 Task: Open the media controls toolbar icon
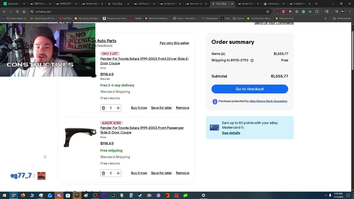click(x=337, y=12)
